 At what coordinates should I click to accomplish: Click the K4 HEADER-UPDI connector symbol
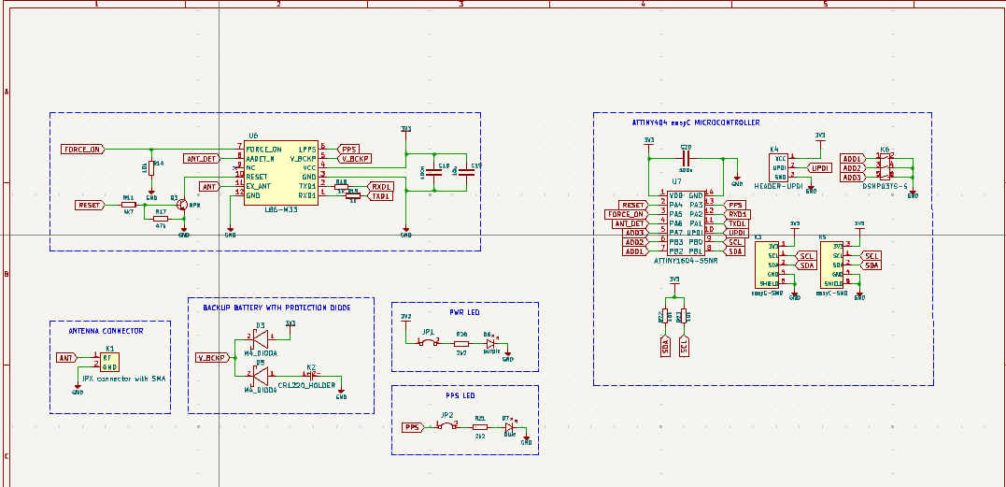(x=779, y=167)
